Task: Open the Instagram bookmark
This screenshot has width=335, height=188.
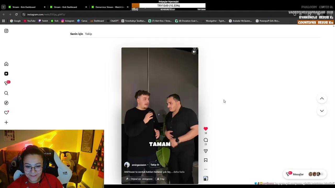Action: click(x=68, y=21)
